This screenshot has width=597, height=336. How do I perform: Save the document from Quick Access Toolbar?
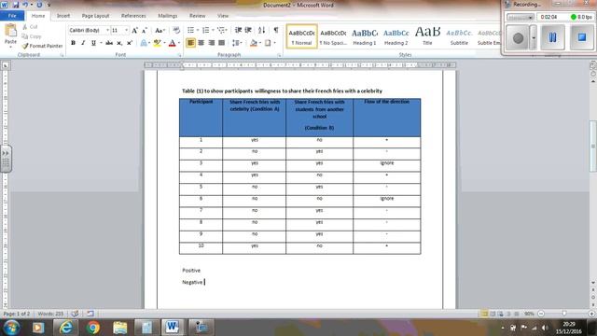16,5
